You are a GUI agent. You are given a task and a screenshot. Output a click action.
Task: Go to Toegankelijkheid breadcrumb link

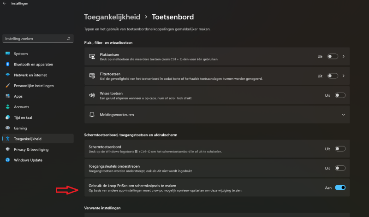click(x=112, y=17)
